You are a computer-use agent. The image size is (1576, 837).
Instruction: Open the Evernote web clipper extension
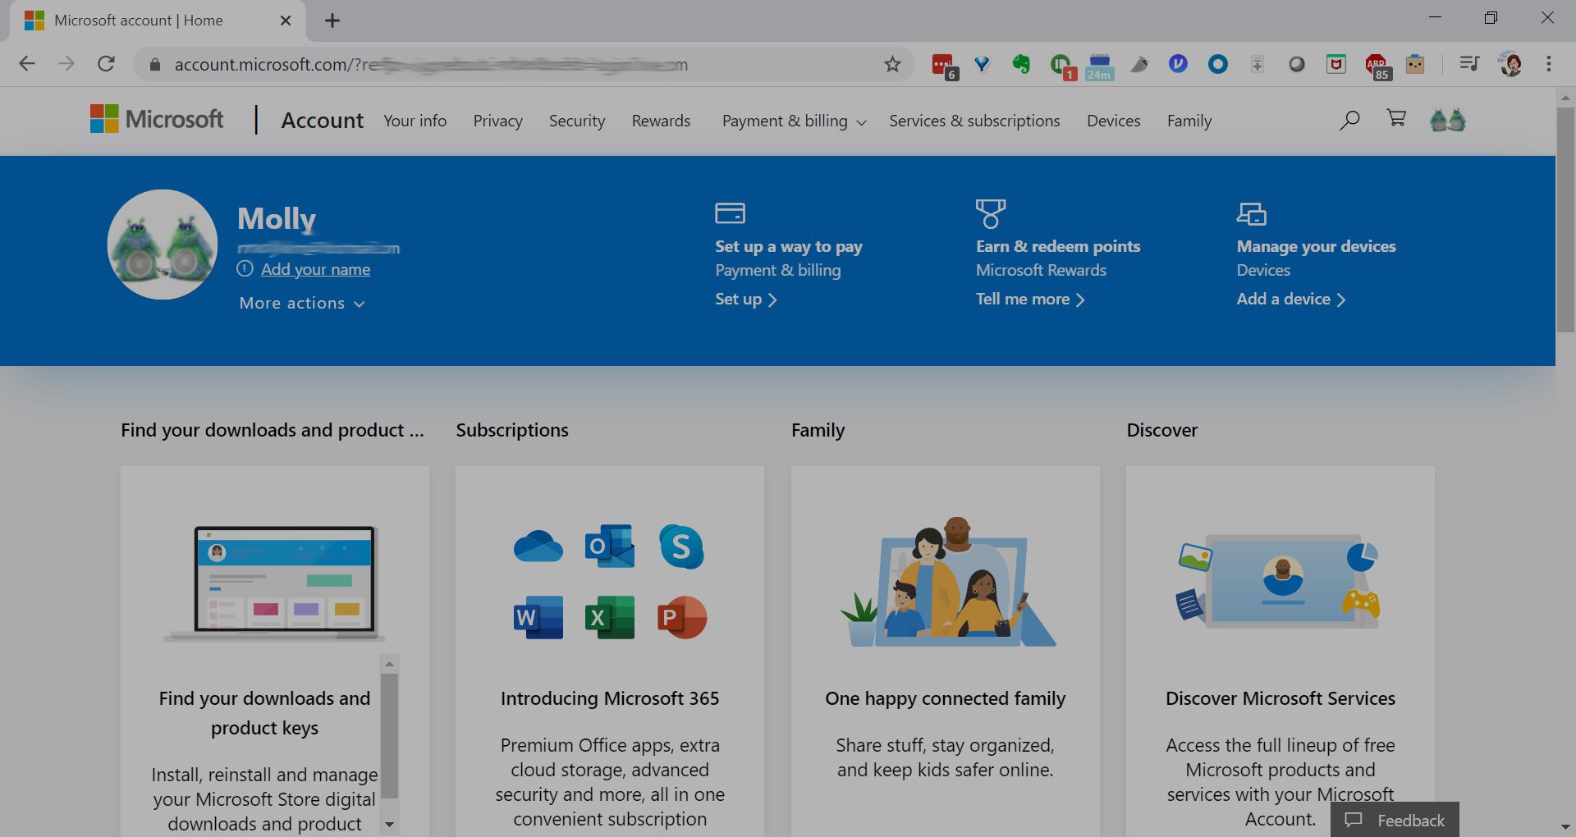(1021, 64)
